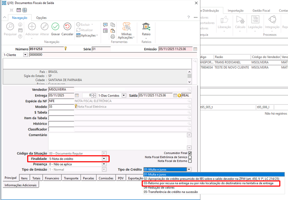
Task: Open the Presença dropdown list
Action: 104,164
